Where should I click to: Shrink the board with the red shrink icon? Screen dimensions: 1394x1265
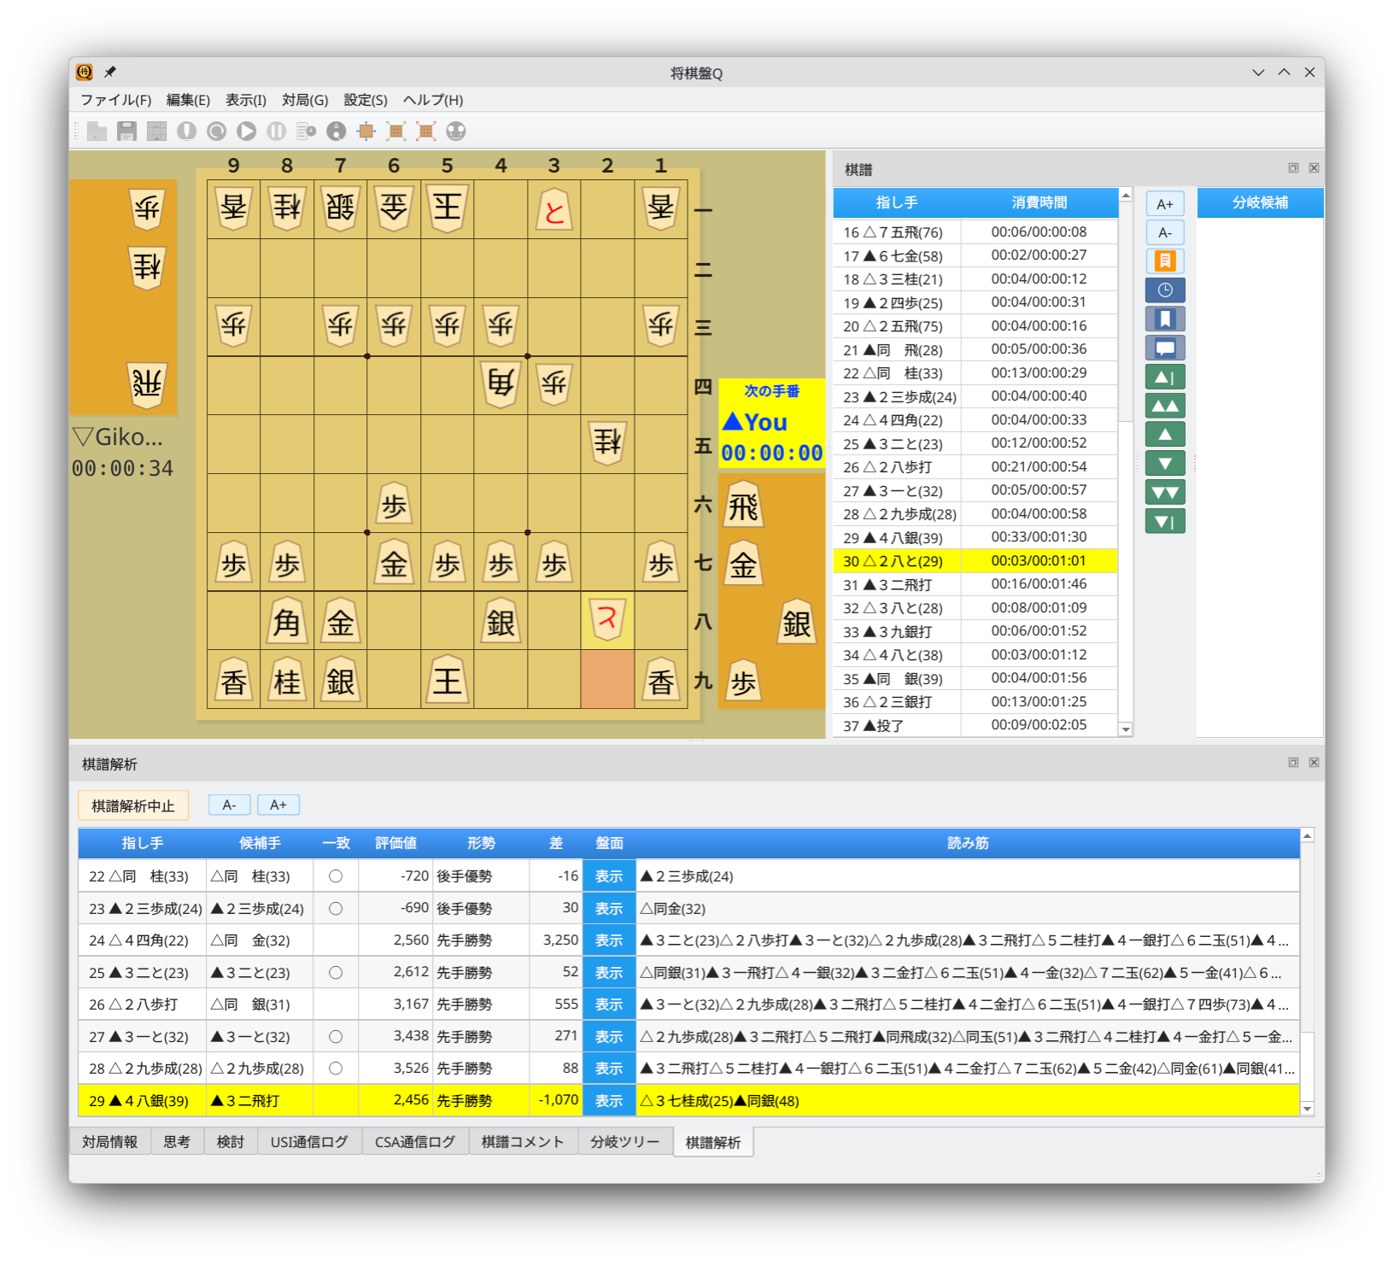coord(426,131)
